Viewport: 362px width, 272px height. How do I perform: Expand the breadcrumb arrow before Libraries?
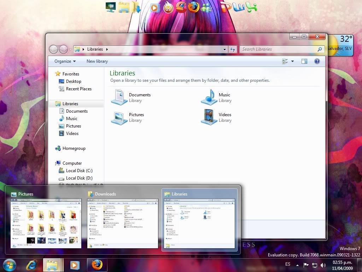coord(83,49)
